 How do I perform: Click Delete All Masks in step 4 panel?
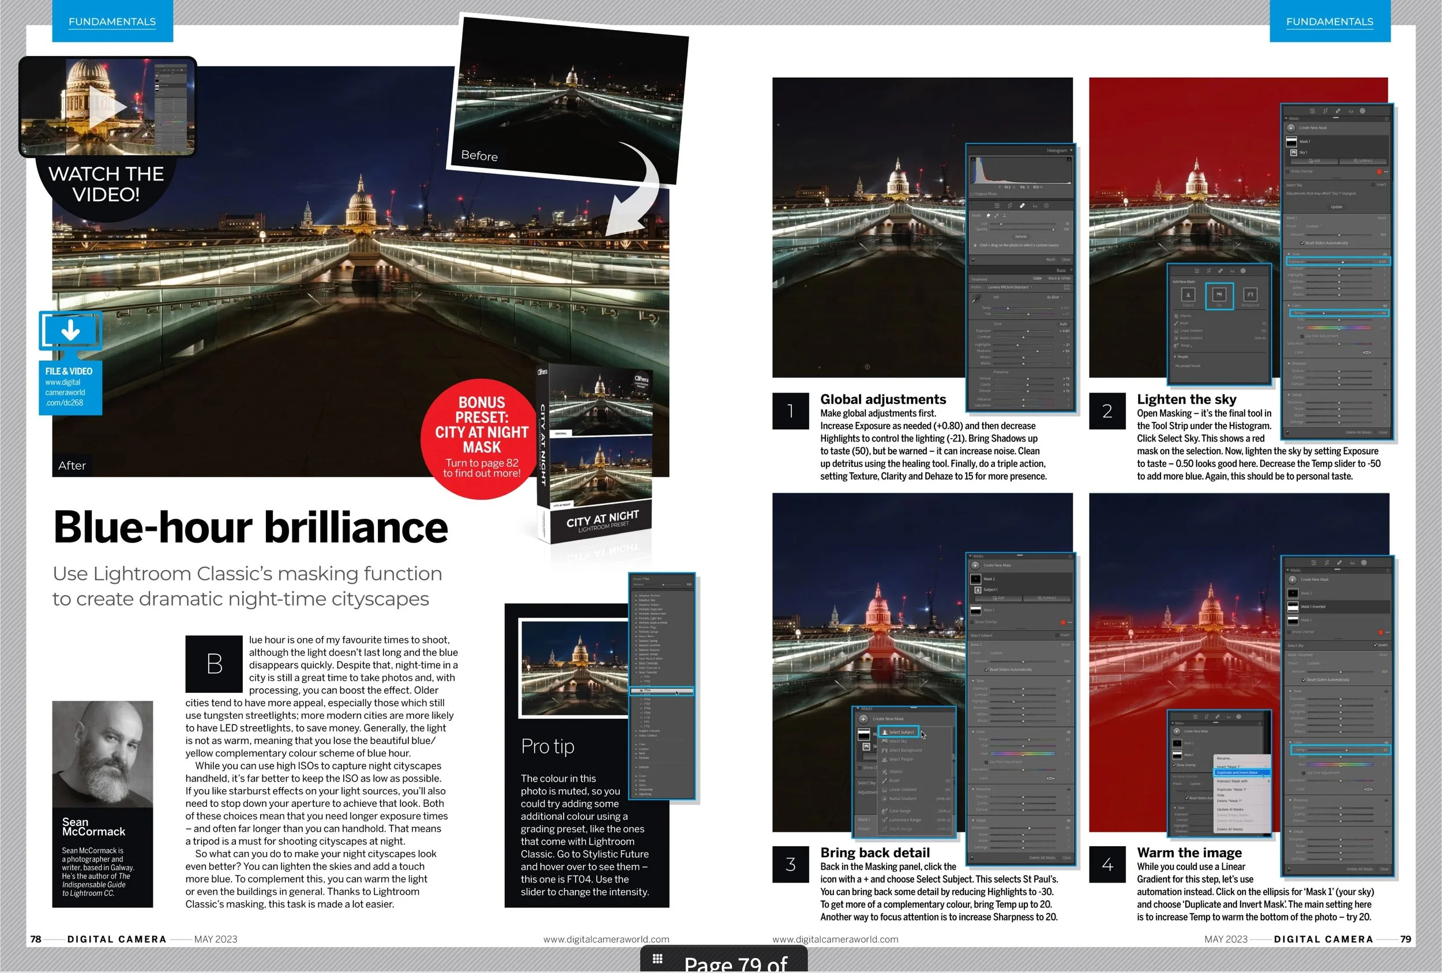pos(1360,869)
